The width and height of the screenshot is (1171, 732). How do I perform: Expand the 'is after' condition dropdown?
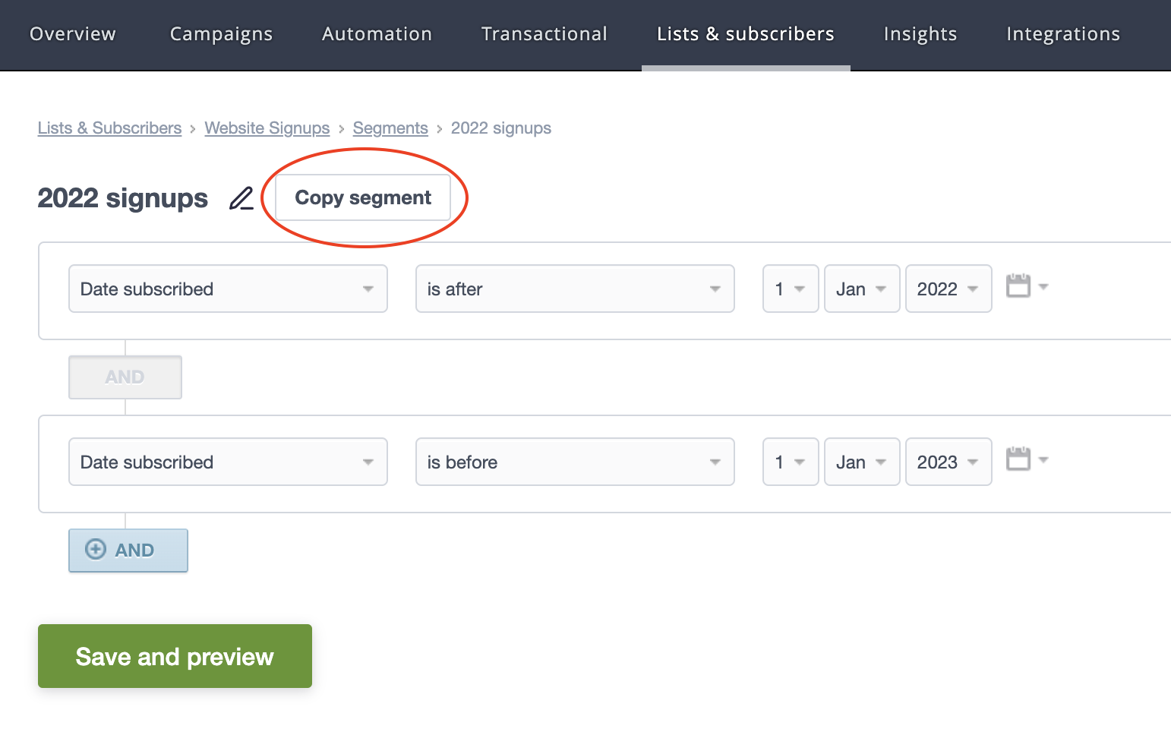click(574, 289)
